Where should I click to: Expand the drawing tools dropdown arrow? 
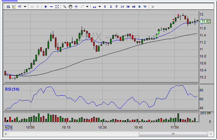coord(87,7)
